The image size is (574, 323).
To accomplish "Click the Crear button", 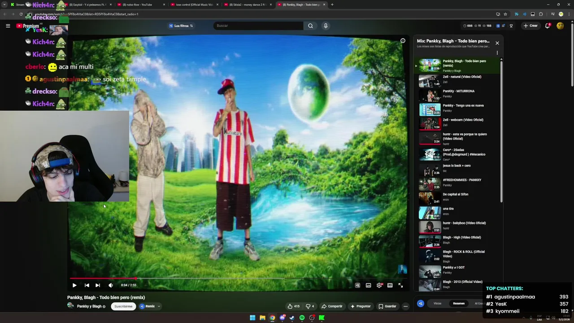I will (531, 26).
